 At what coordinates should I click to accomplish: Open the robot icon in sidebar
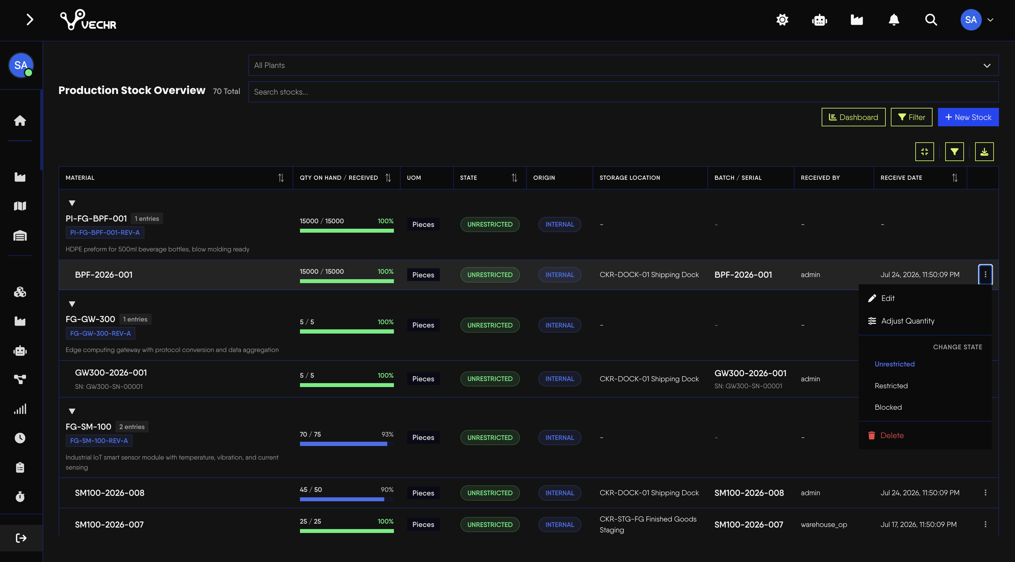[20, 350]
